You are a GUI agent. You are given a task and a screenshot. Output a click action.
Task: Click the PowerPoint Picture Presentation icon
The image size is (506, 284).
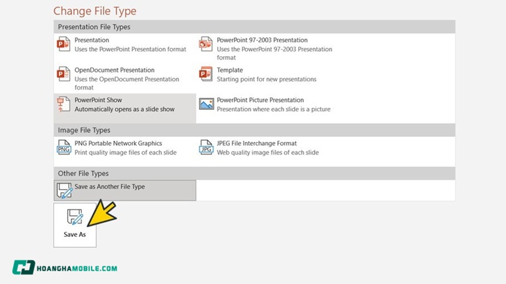coord(206,104)
